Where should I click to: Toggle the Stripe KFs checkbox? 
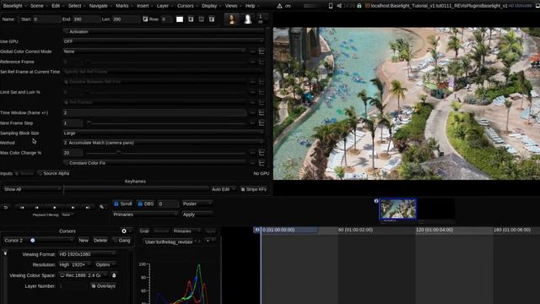click(243, 189)
